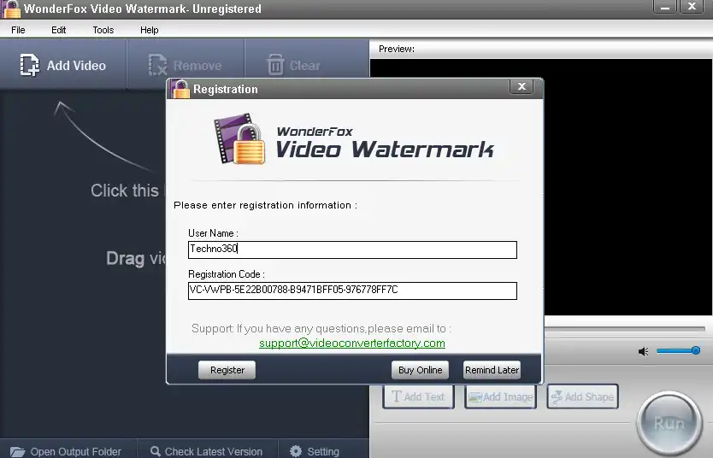Click the Remind Later button
713x458 pixels.
coord(492,370)
